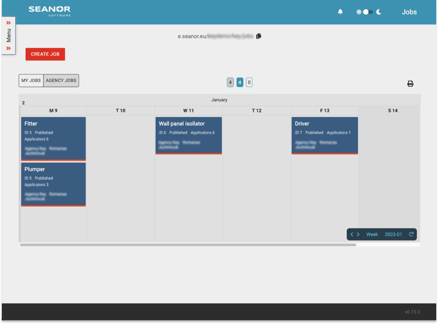Image resolution: width=438 pixels, height=324 pixels.
Task: Click the sun light-mode icon
Action: pos(359,12)
